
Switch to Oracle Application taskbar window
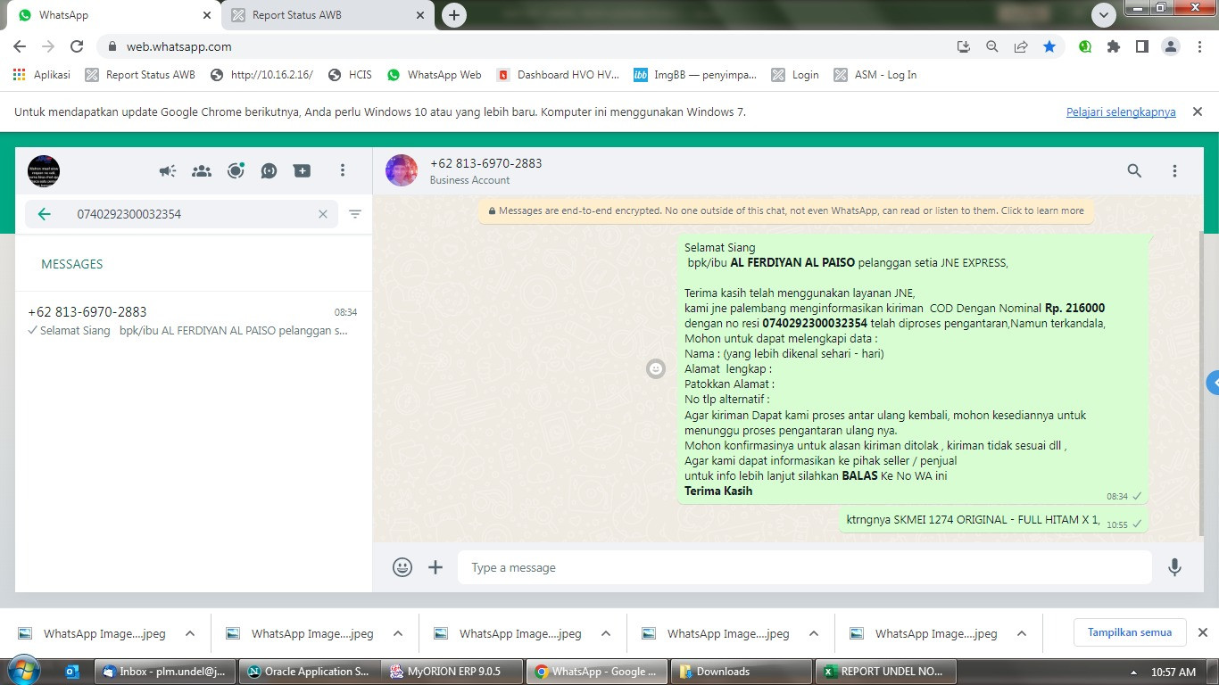(x=309, y=672)
